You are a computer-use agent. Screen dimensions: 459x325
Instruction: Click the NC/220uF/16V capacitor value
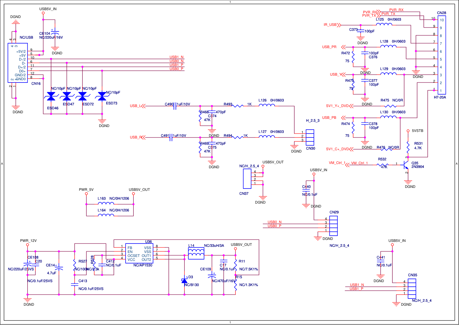51,37
